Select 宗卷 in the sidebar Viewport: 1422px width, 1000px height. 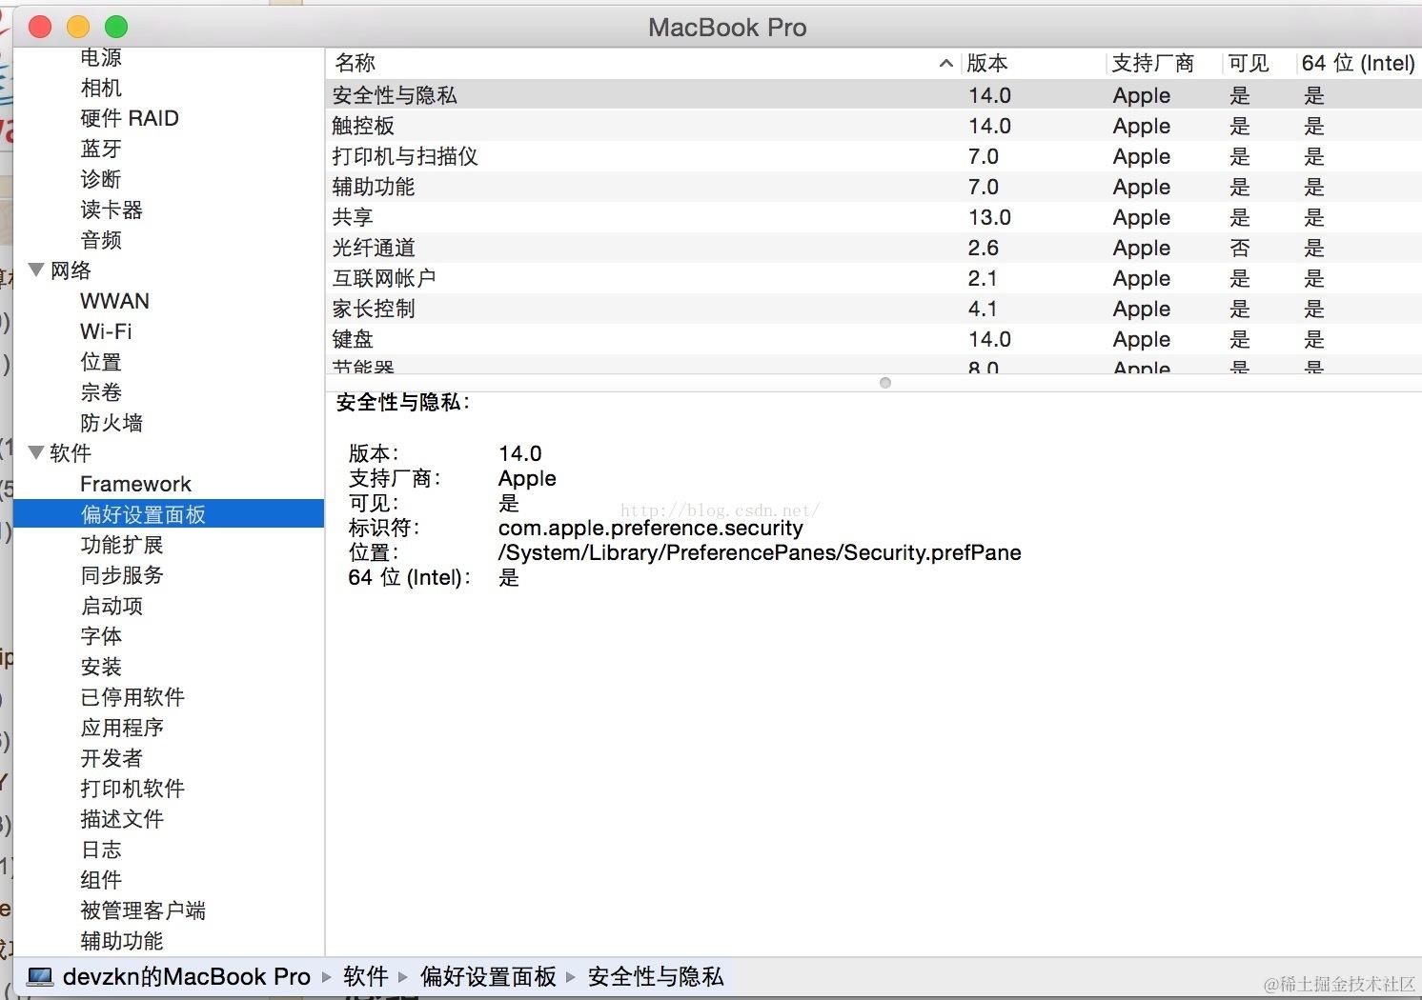101,392
